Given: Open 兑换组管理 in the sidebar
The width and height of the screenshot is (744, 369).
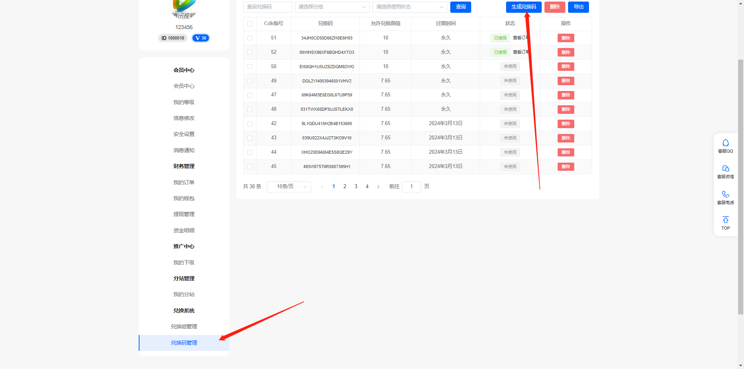Looking at the screenshot, I should [184, 326].
